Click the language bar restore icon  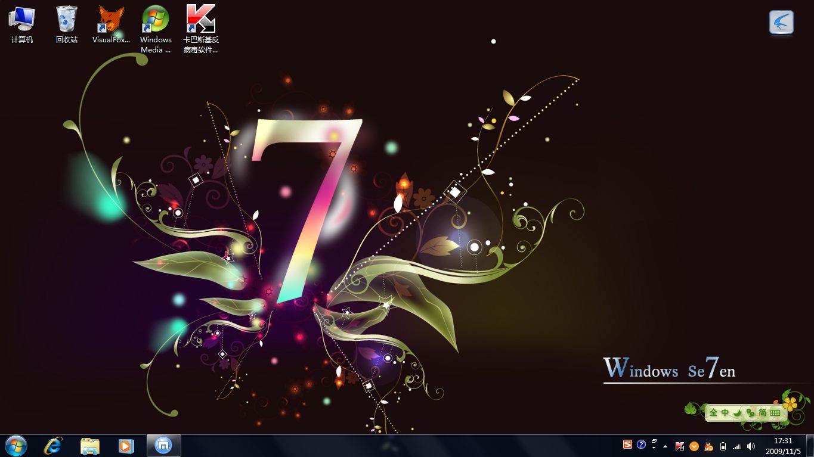pyautogui.click(x=654, y=441)
